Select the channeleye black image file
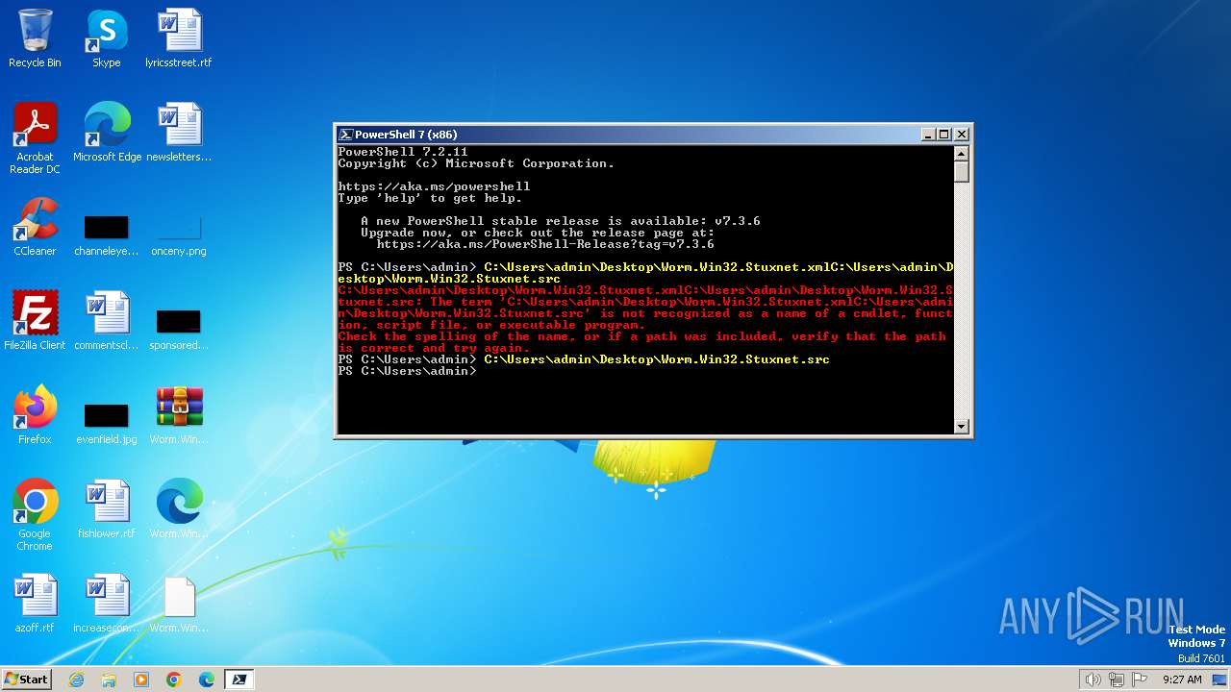1231x692 pixels. [x=107, y=235]
